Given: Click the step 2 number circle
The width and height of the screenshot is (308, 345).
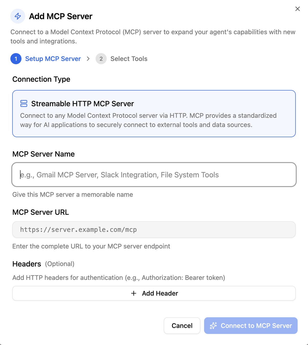Looking at the screenshot, I should (x=101, y=59).
